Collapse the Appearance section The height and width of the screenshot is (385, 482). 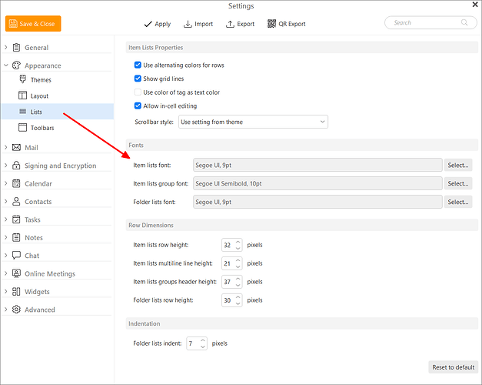[x=6, y=65]
